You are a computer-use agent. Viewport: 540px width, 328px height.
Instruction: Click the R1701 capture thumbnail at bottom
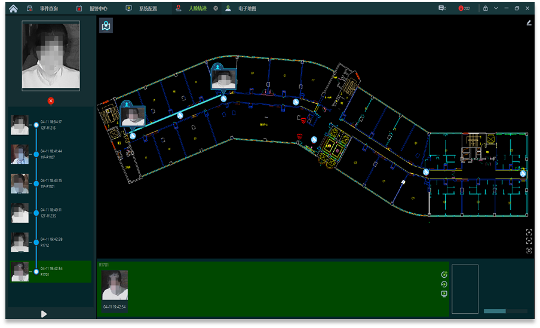click(x=114, y=286)
